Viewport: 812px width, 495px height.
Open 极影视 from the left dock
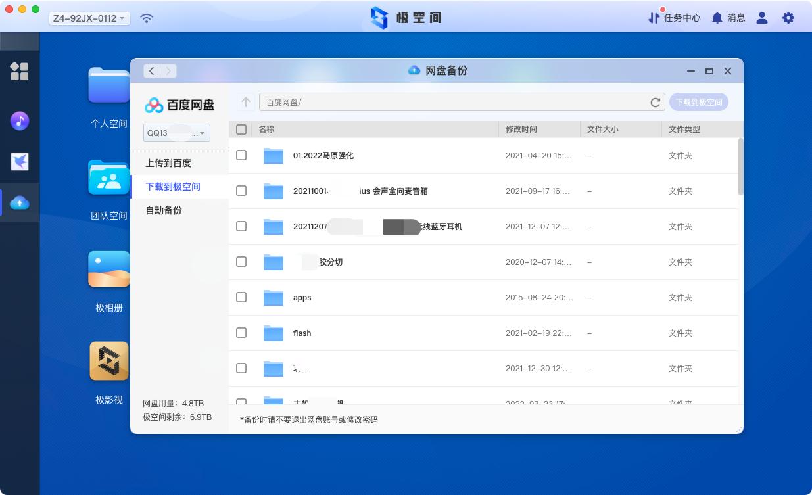(108, 361)
